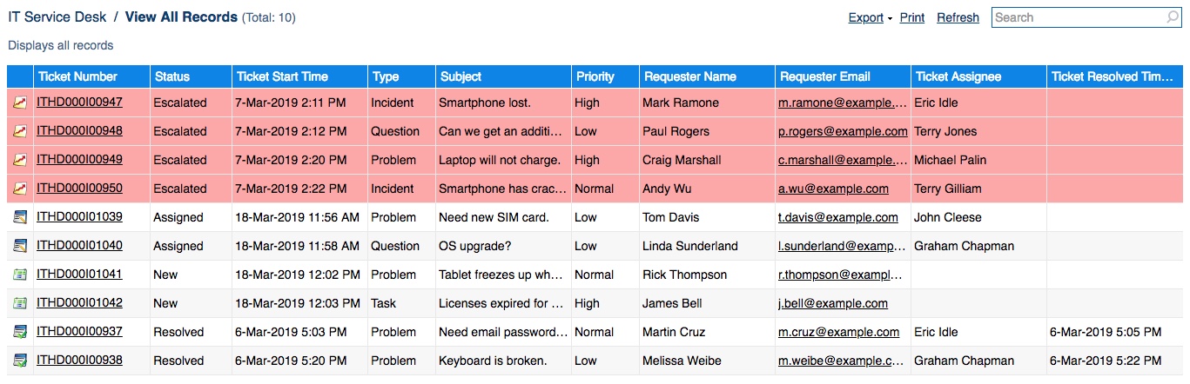Click the new-record icon beside ticket ITHD000I01042

pos(20,303)
